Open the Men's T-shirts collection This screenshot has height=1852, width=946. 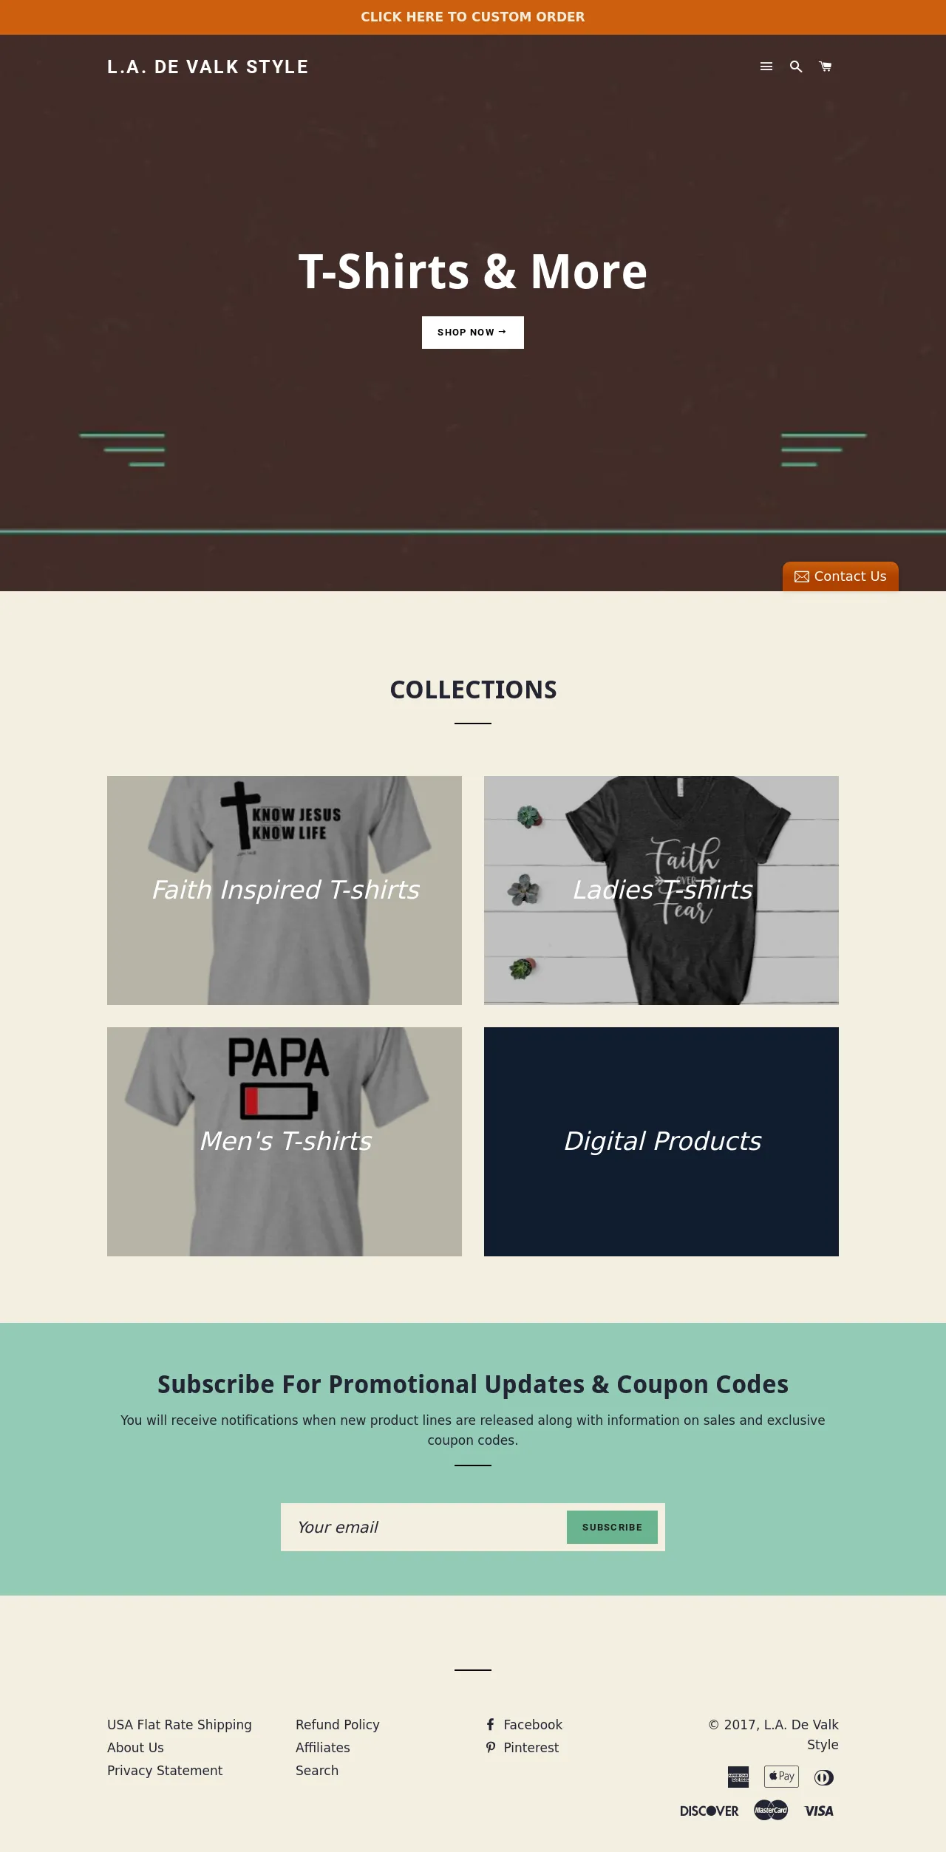point(285,1142)
